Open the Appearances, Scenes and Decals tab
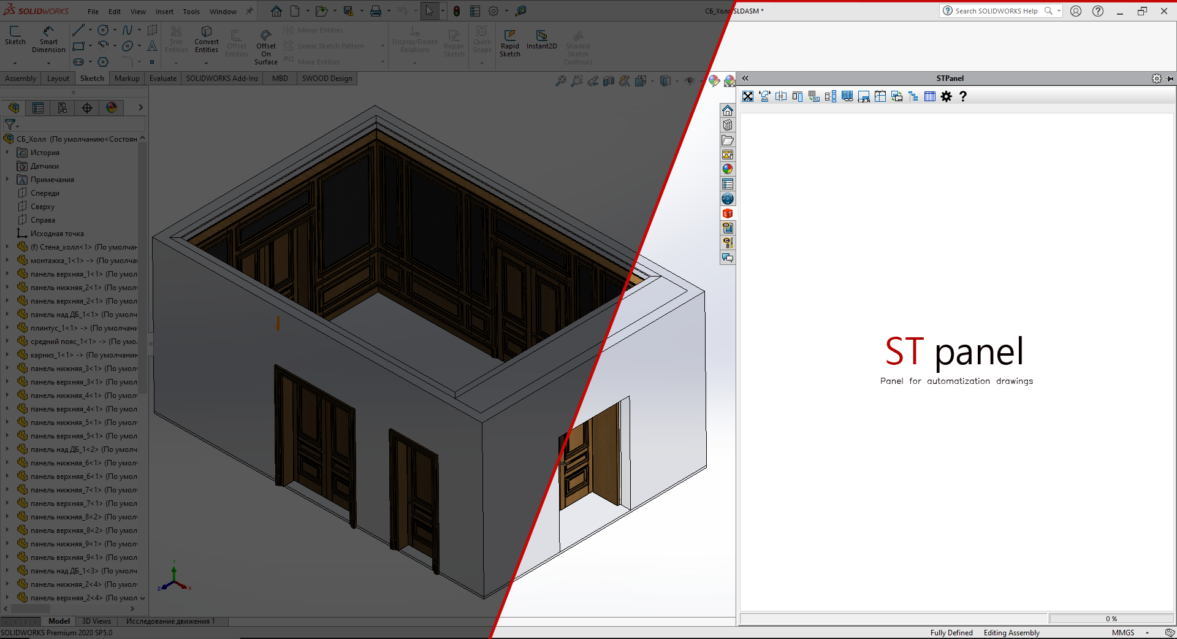The width and height of the screenshot is (1177, 639). click(x=728, y=169)
